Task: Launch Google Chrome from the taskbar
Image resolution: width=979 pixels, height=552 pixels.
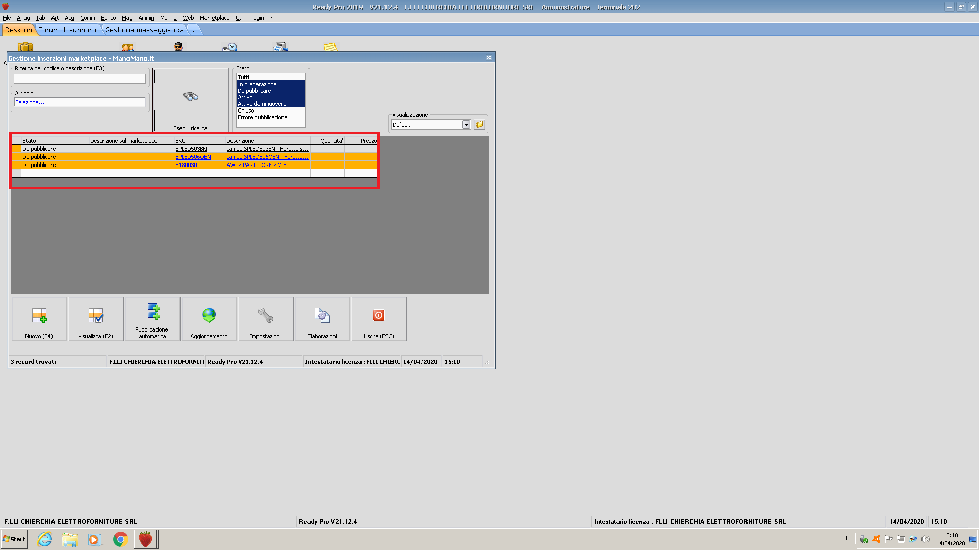Action: point(120,539)
